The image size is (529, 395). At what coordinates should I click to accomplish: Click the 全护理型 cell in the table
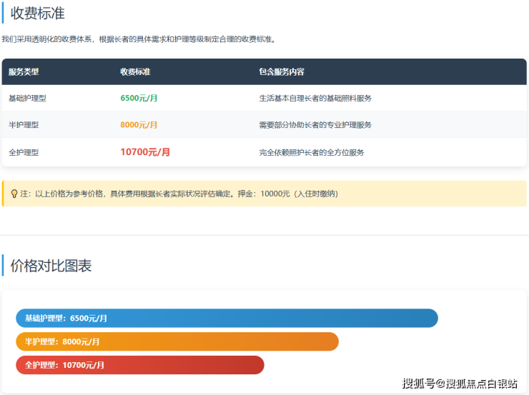pos(24,152)
